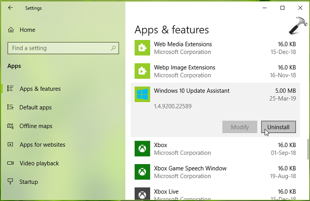Click the Web Media Extensions app icon
This screenshot has width=310, height=201.
pos(142,48)
